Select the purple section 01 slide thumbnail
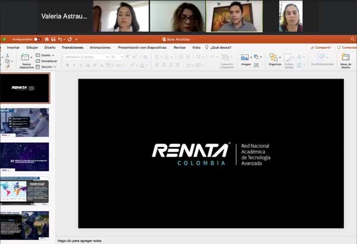 click(x=24, y=157)
